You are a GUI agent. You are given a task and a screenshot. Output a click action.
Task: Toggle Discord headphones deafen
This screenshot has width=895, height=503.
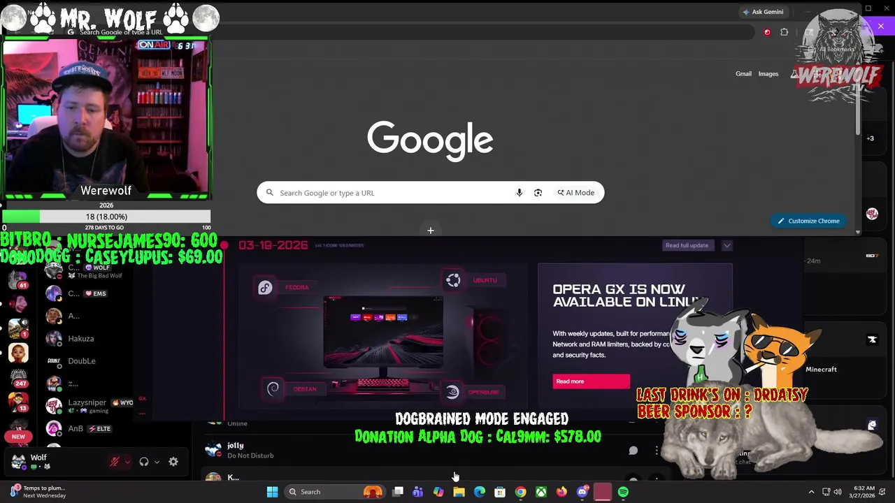point(143,462)
